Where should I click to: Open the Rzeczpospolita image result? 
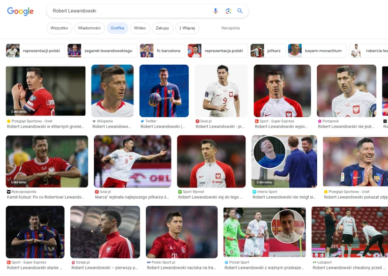point(47,161)
